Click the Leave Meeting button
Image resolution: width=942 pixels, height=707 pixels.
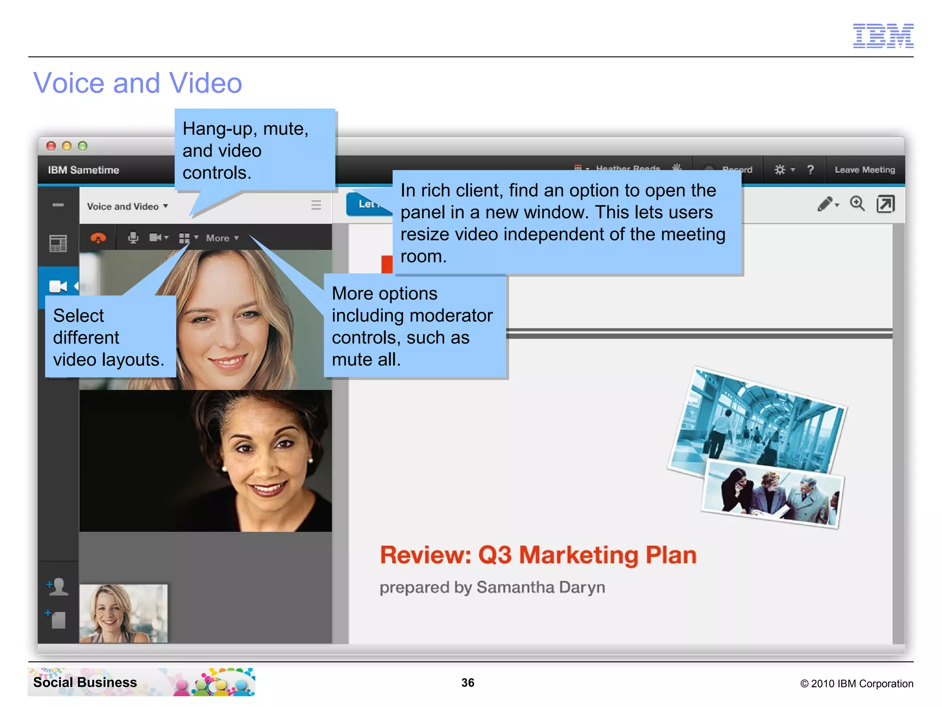(x=865, y=170)
